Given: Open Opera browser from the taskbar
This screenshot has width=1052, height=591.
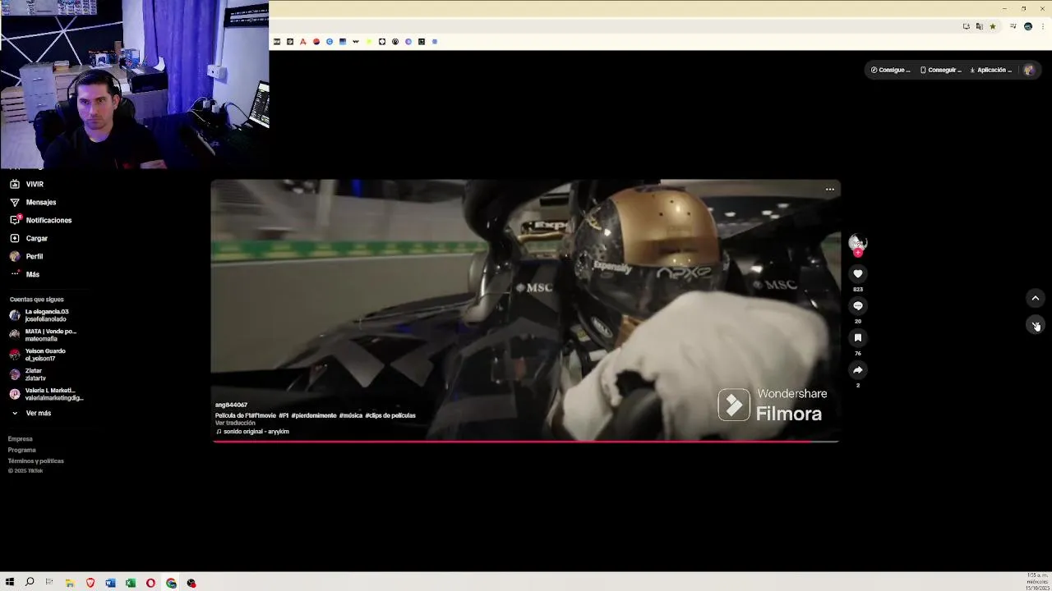Looking at the screenshot, I should 150,584.
